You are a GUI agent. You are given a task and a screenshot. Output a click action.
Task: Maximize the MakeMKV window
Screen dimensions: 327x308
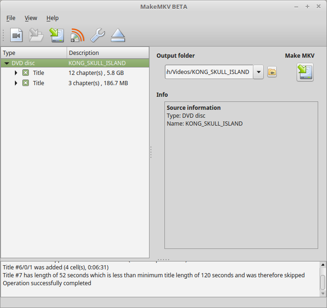point(307,7)
